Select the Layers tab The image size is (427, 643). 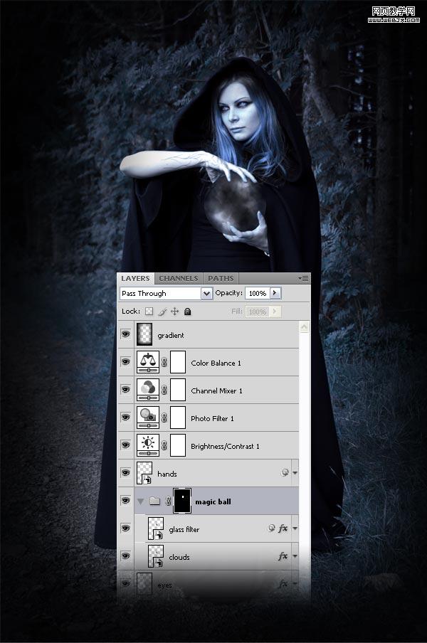pyautogui.click(x=135, y=278)
